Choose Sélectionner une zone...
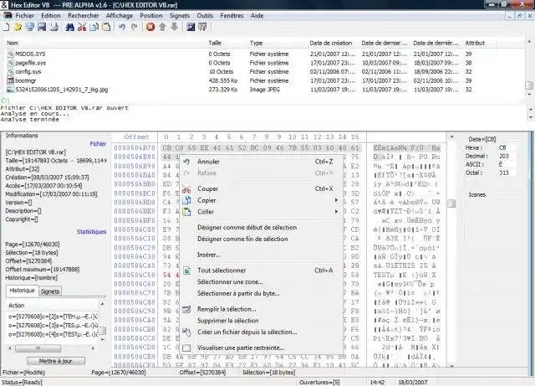The height and width of the screenshot is (386, 535). 261,281
